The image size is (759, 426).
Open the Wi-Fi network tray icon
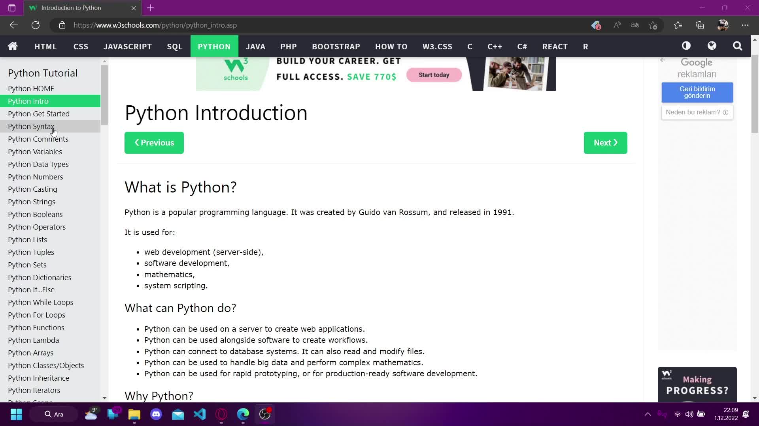(677, 414)
